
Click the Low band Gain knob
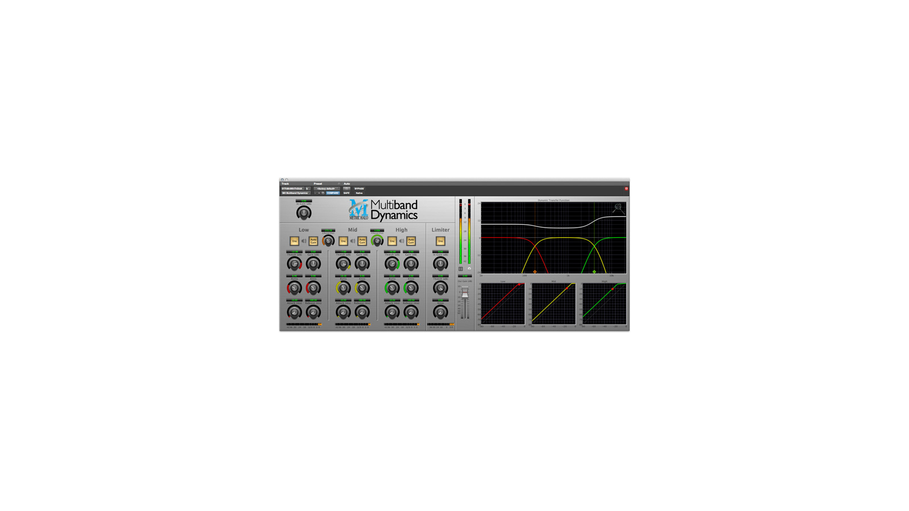coord(313,264)
